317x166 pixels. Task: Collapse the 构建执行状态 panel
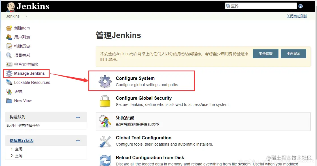point(78,141)
